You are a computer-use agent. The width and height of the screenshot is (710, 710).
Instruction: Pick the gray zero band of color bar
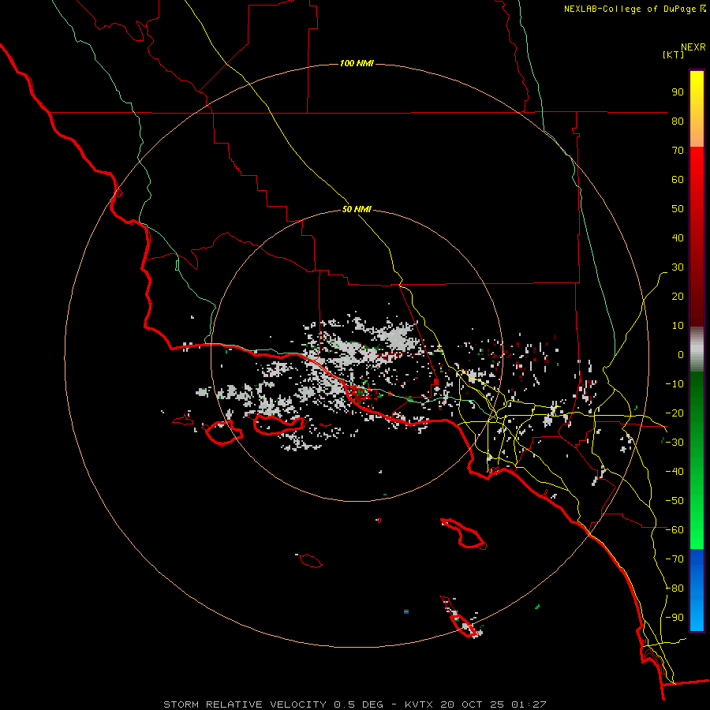pyautogui.click(x=697, y=349)
